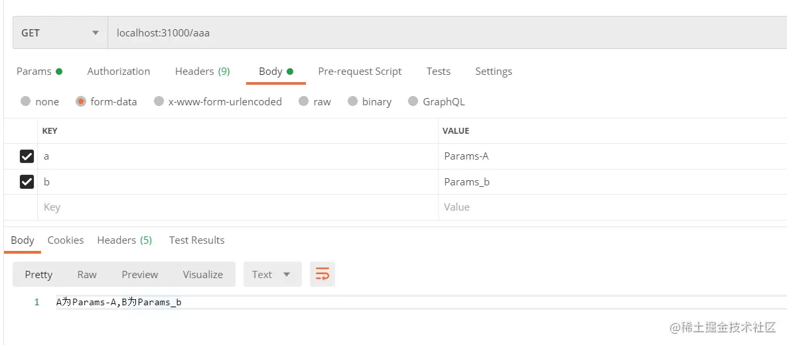Show the Visualize response view

tap(203, 274)
